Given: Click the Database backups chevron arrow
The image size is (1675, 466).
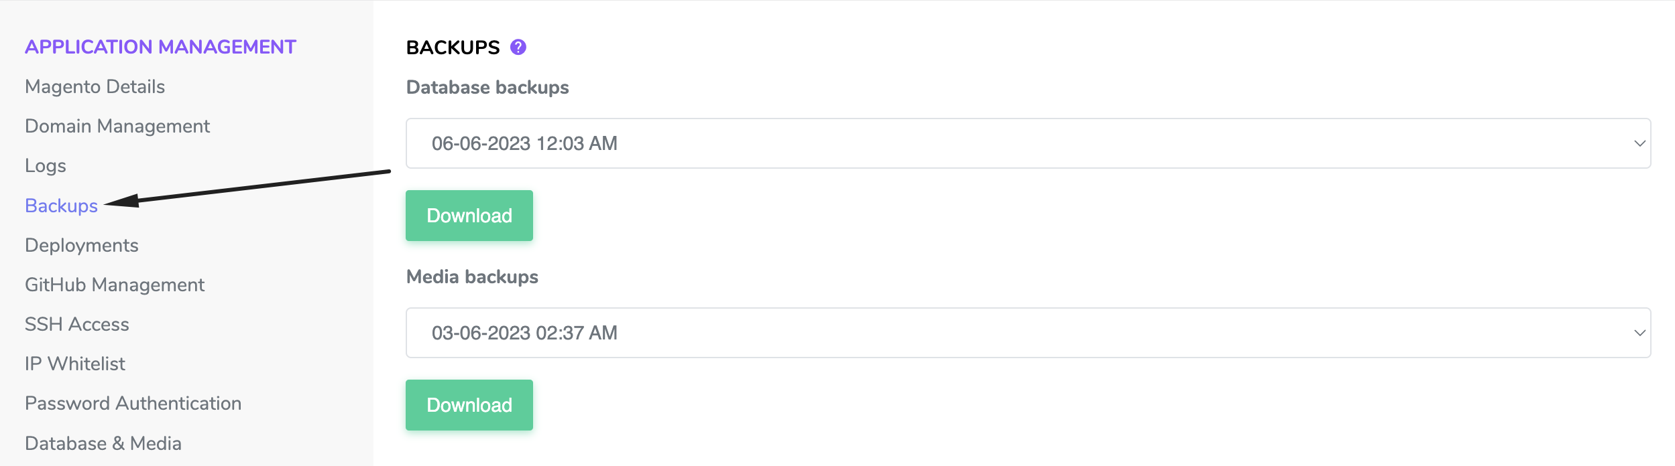Looking at the screenshot, I should [x=1639, y=143].
